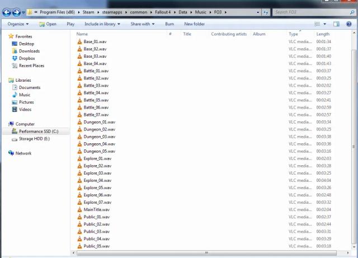Viewport: 358px width, 258px height.
Task: Expand the arrow after FO3 breadcrumb
Action: [x=225, y=12]
